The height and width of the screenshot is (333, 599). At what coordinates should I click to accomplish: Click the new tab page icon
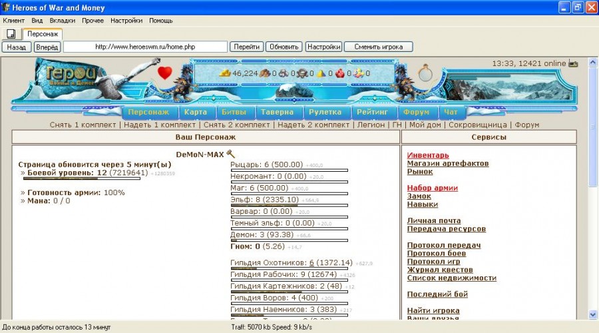coord(11,33)
